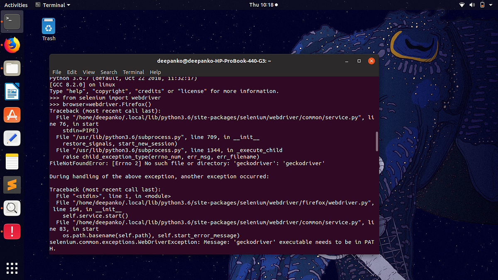Open the sticky notes app in the dock

(12, 161)
